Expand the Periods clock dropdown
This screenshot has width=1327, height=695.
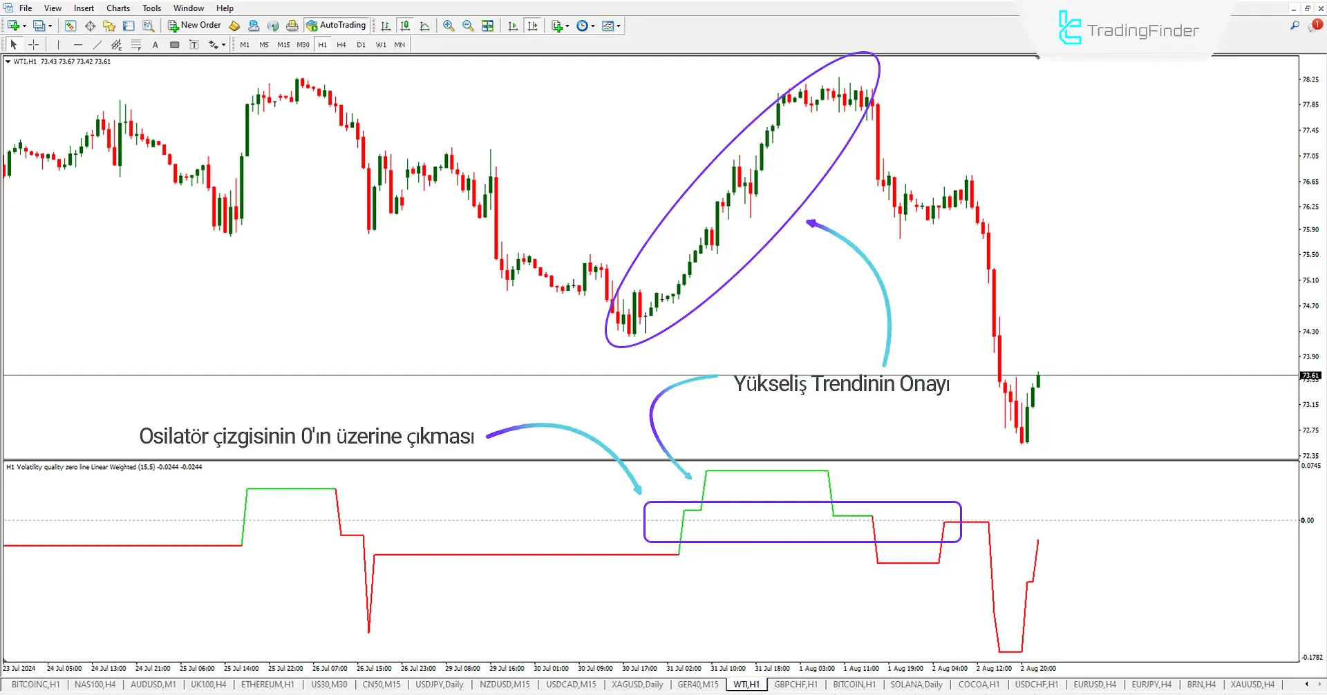(585, 26)
